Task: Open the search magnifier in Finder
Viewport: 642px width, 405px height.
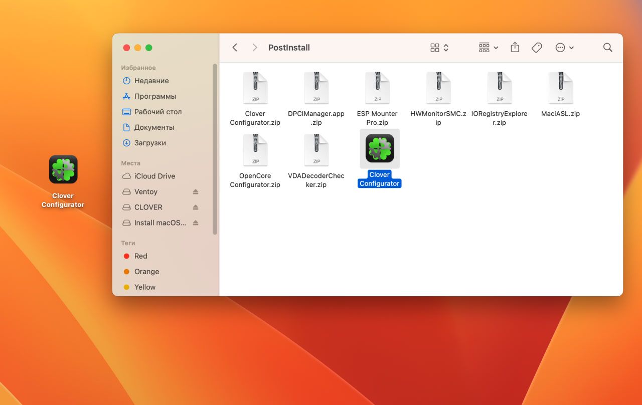Action: tap(607, 48)
